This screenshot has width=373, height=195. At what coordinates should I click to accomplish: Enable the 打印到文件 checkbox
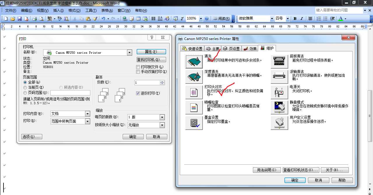point(138,67)
